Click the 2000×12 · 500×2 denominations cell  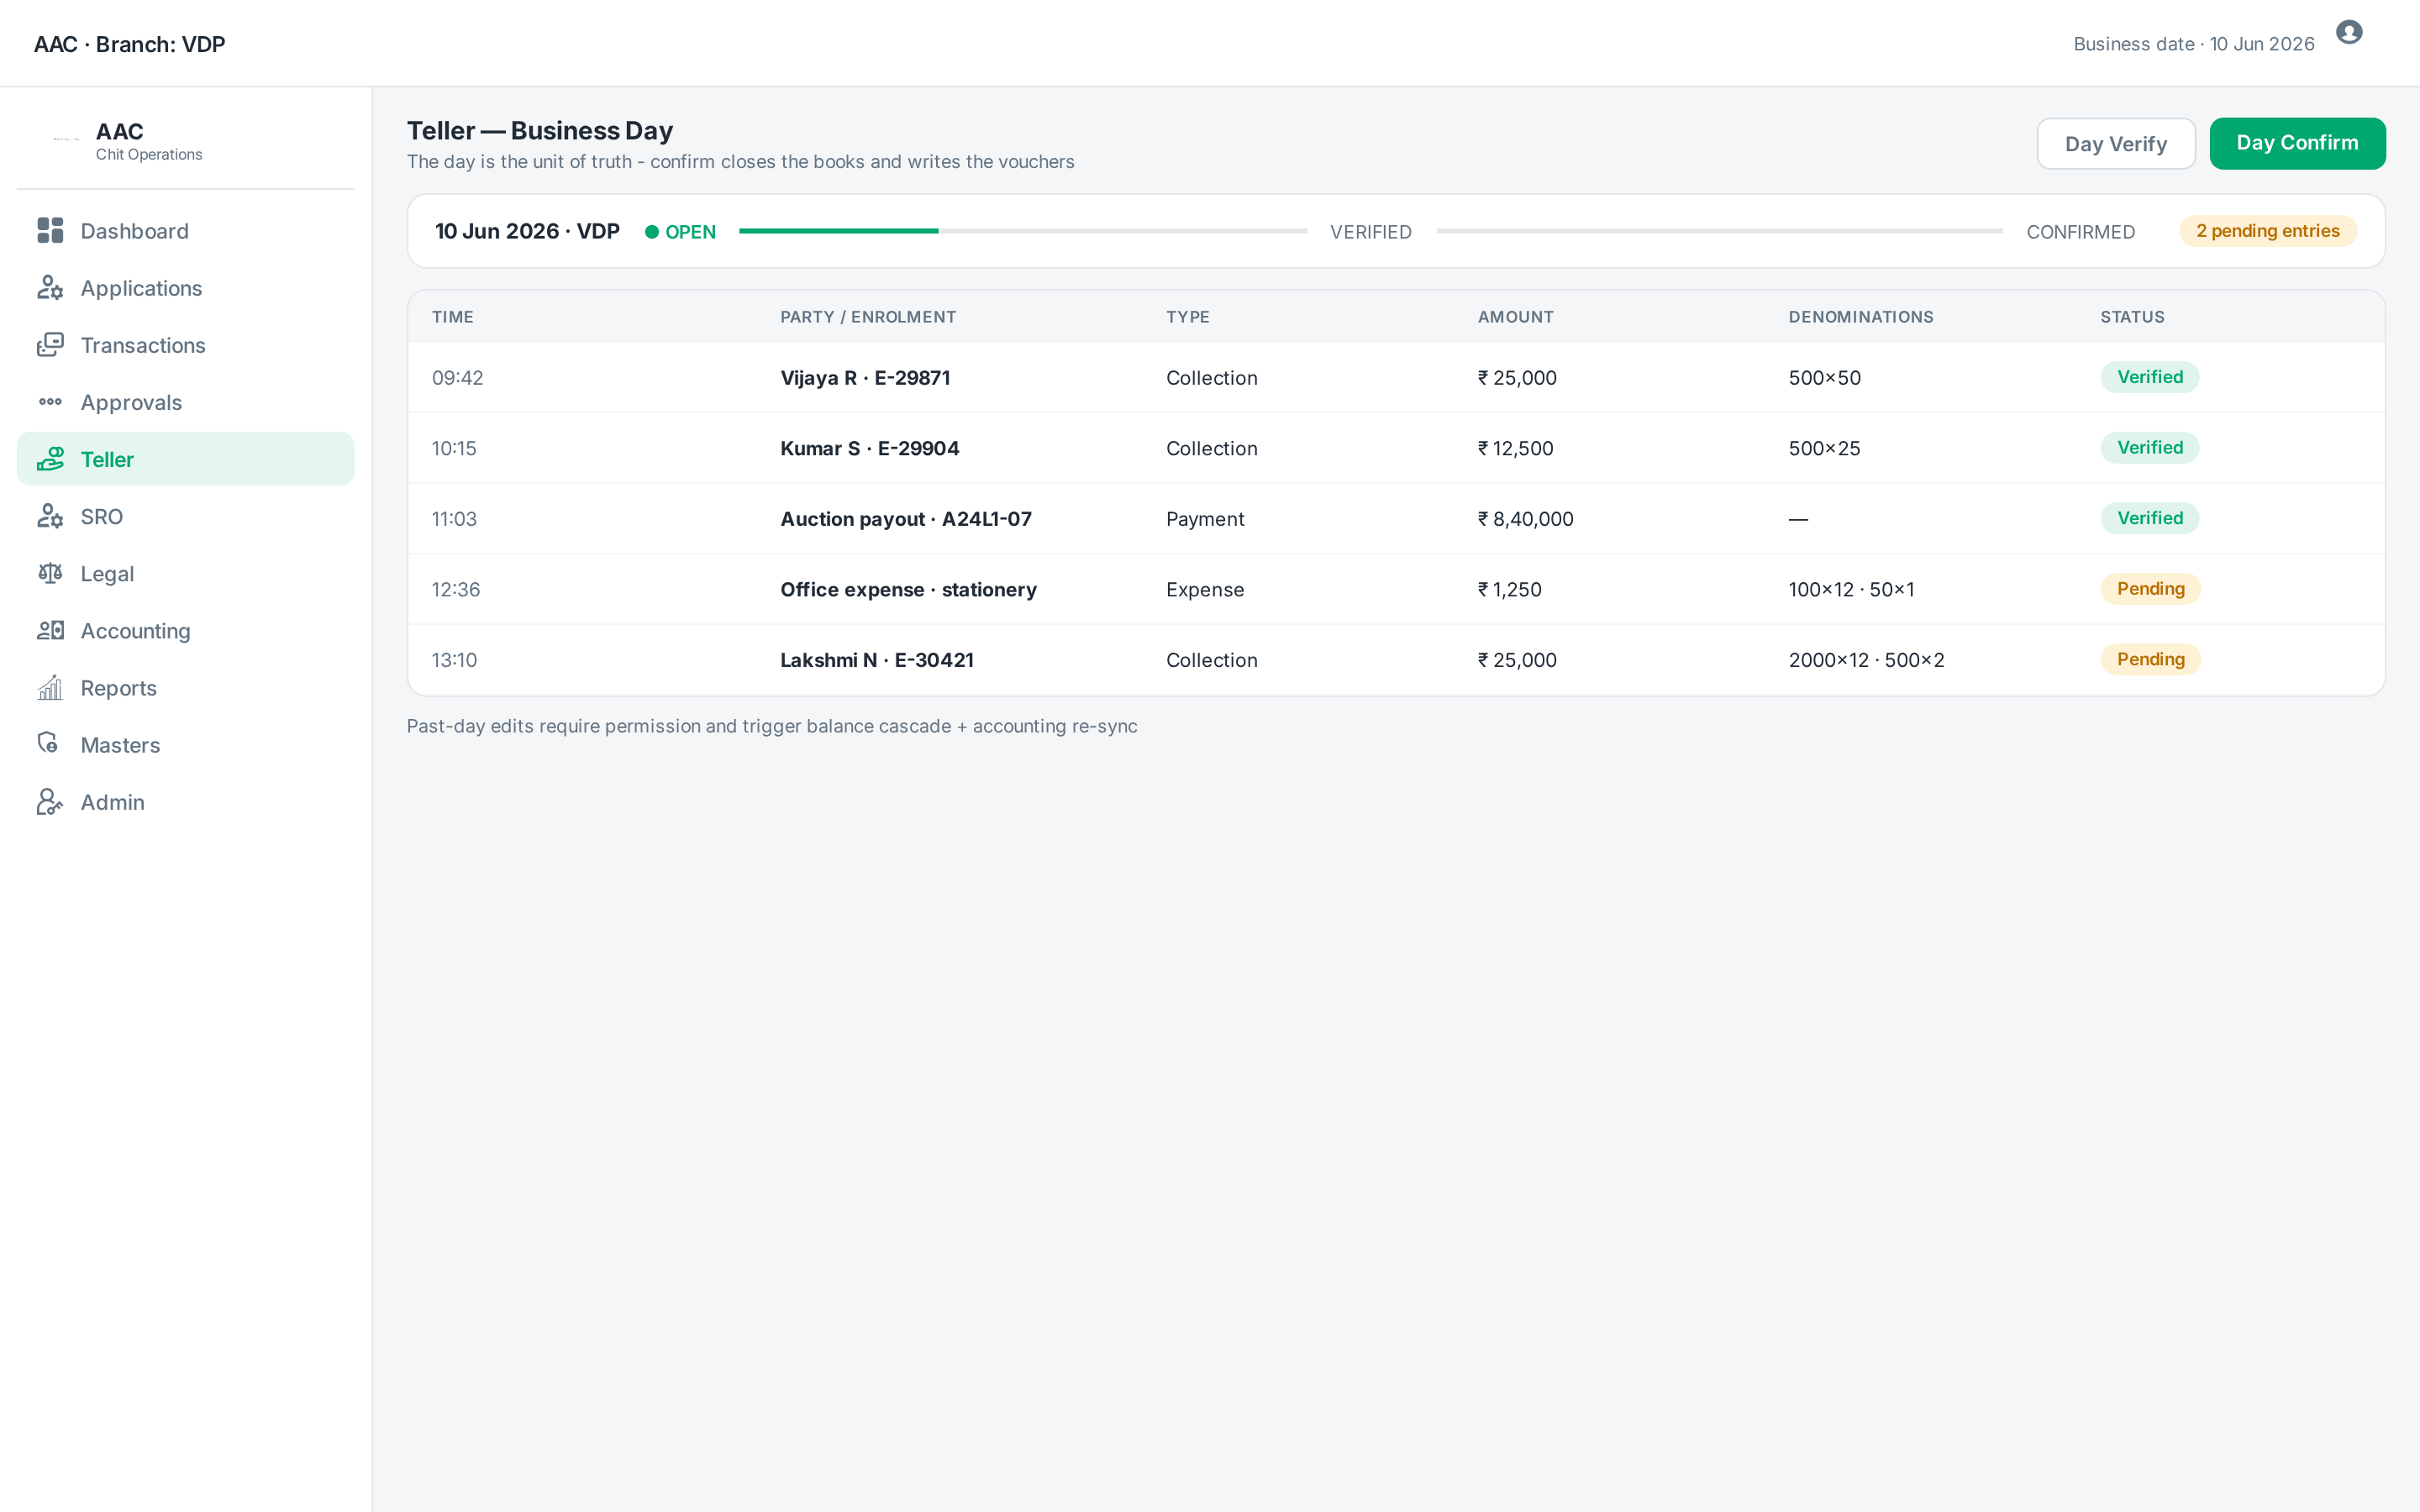pos(1866,660)
